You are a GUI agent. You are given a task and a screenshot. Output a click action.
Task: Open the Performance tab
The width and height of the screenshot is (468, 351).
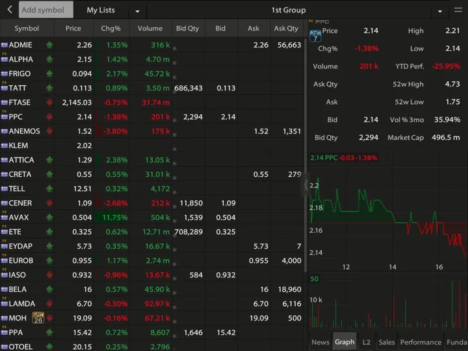click(421, 342)
